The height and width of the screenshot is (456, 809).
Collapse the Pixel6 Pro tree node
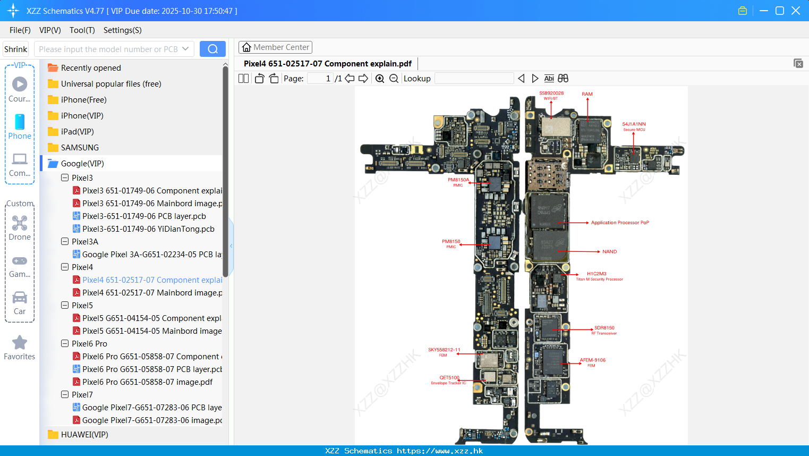click(65, 344)
